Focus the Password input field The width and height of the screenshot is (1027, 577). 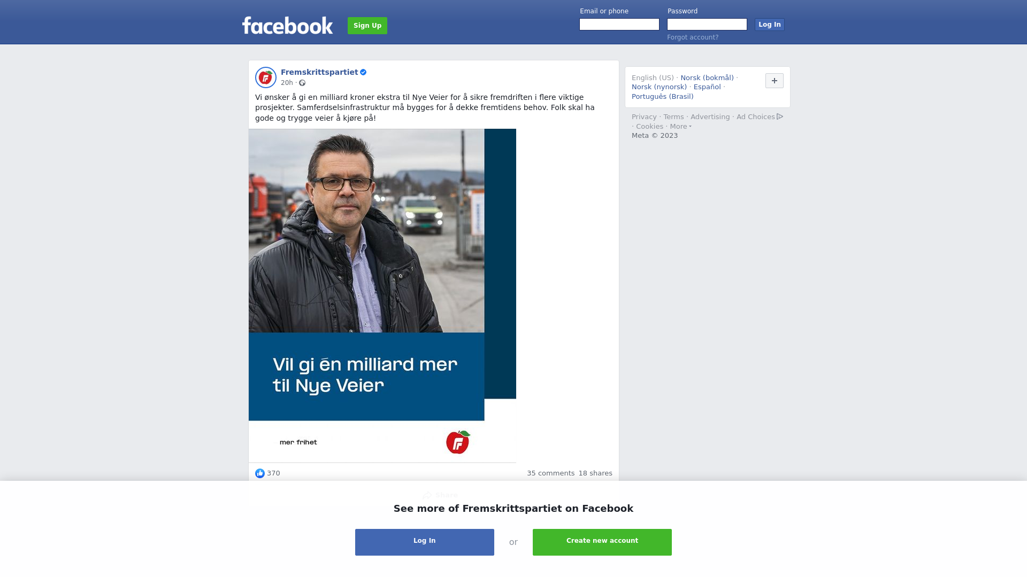coord(707,25)
